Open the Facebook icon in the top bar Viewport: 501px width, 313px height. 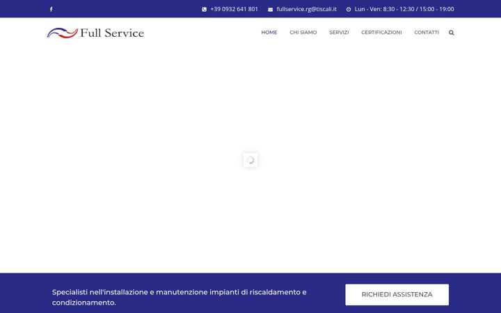(51, 9)
